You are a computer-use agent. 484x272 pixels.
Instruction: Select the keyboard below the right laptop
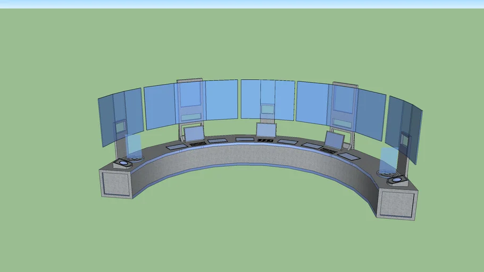point(328,150)
